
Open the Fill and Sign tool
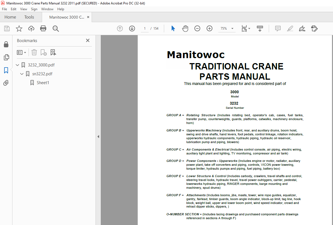(302, 29)
